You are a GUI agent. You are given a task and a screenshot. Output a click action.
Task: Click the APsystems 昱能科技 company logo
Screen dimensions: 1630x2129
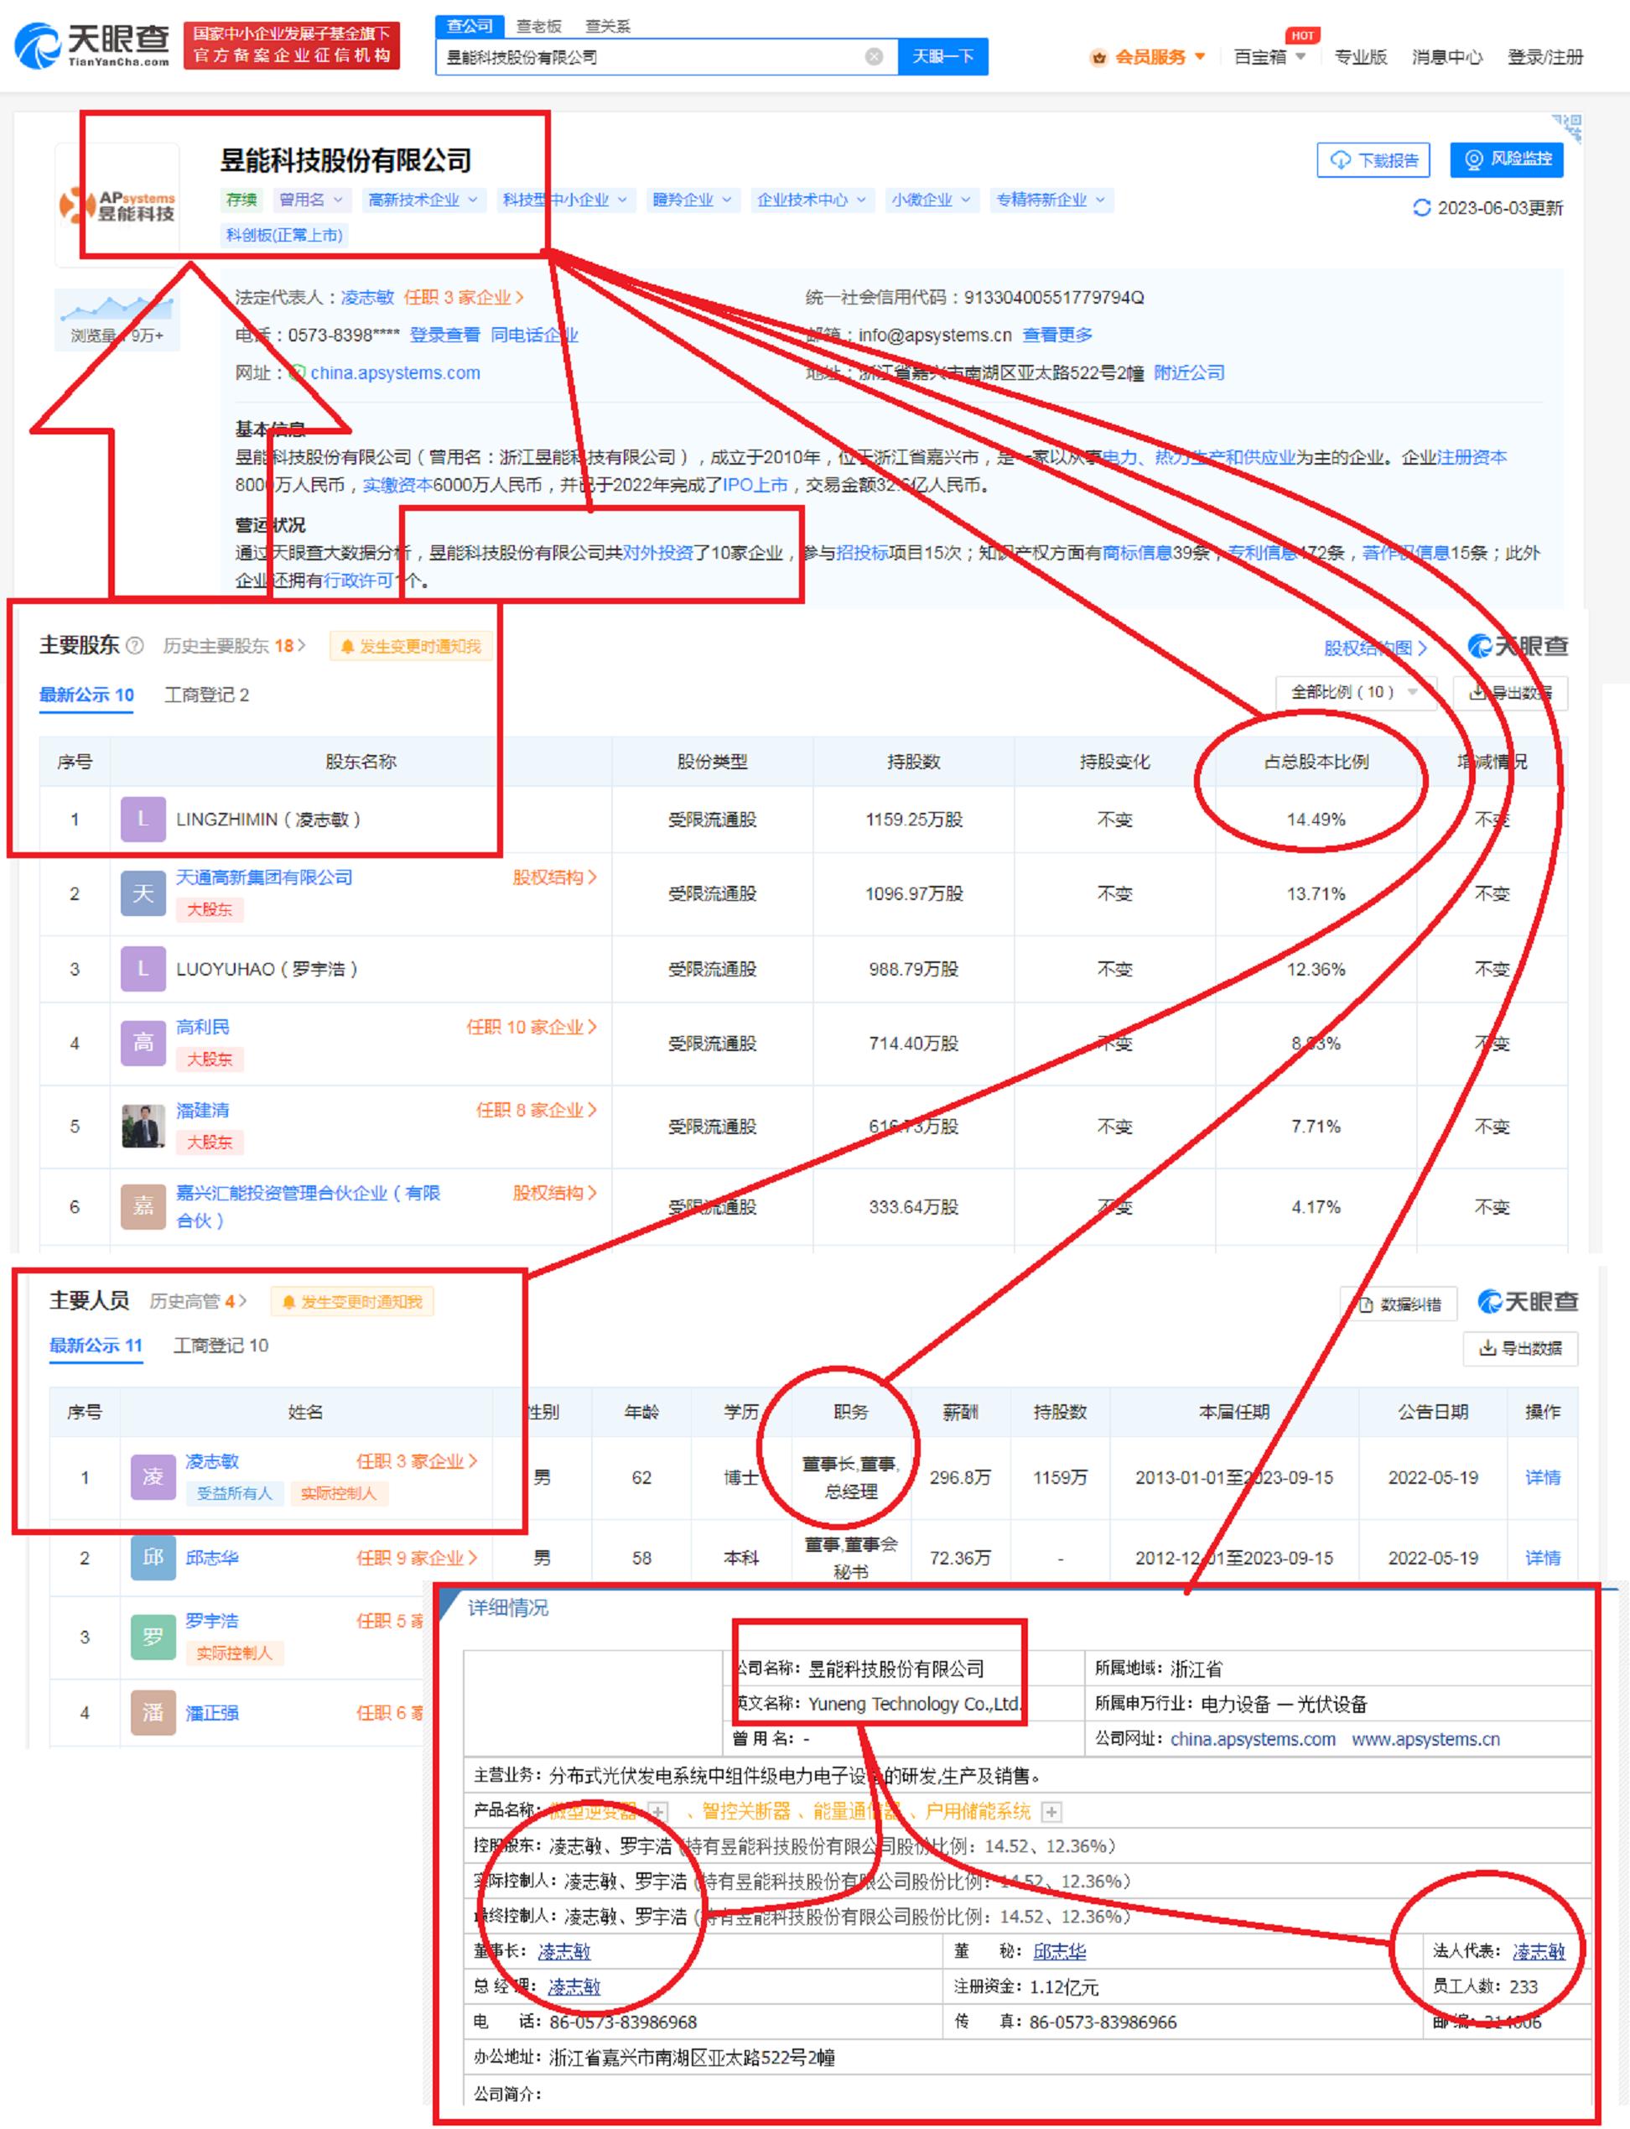click(118, 206)
